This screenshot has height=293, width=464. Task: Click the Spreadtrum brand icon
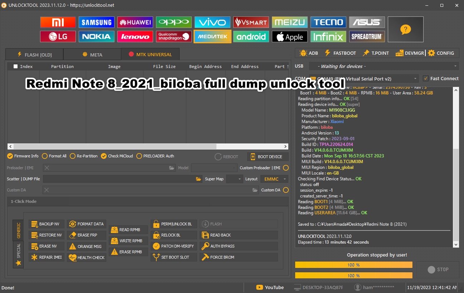367,36
